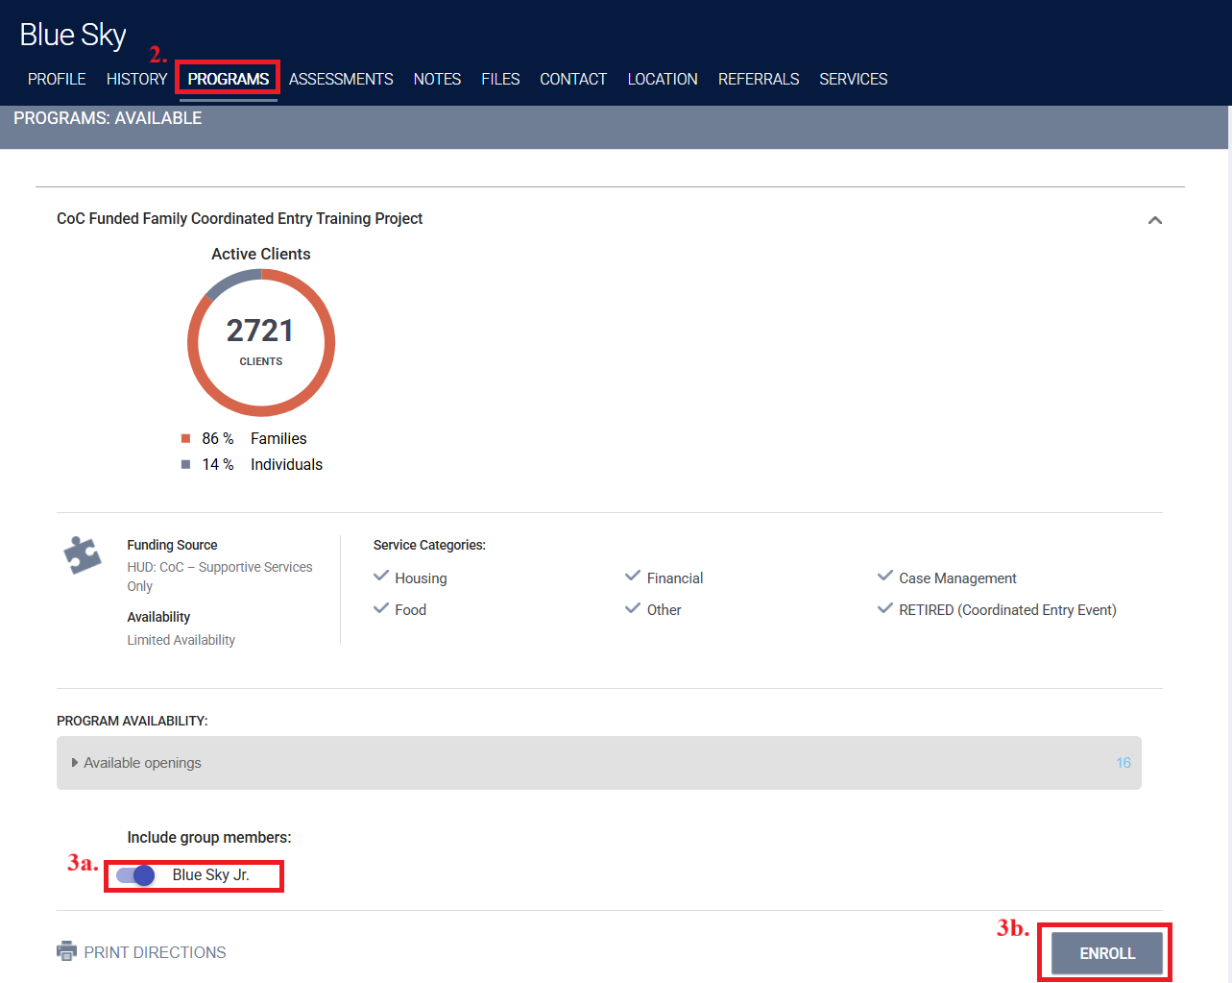Click the Financial checkmark icon
1232x983 pixels.
633,577
